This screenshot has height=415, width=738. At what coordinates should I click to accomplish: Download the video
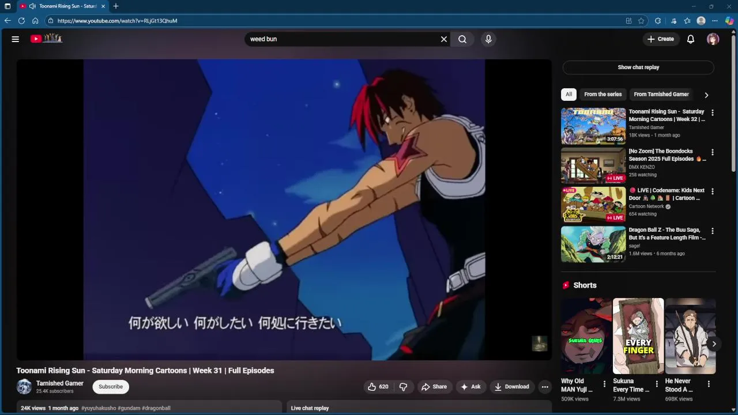point(512,387)
